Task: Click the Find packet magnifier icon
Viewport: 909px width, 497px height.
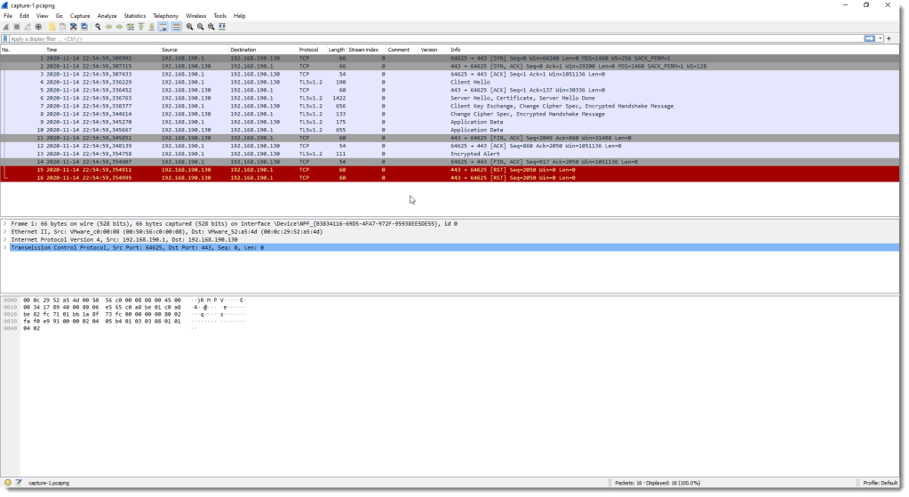Action: (98, 27)
